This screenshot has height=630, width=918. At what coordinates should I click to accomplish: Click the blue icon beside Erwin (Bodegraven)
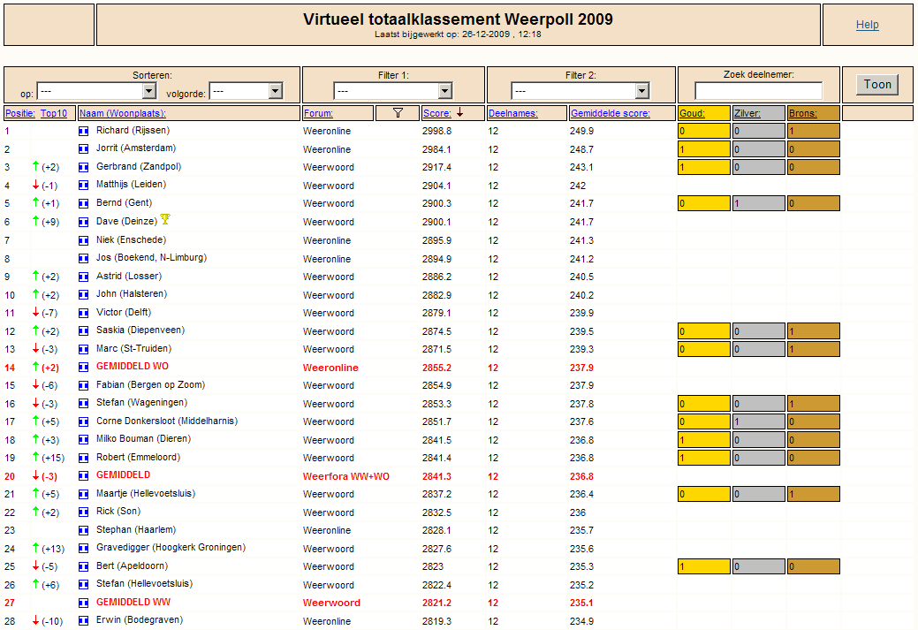[x=84, y=620]
